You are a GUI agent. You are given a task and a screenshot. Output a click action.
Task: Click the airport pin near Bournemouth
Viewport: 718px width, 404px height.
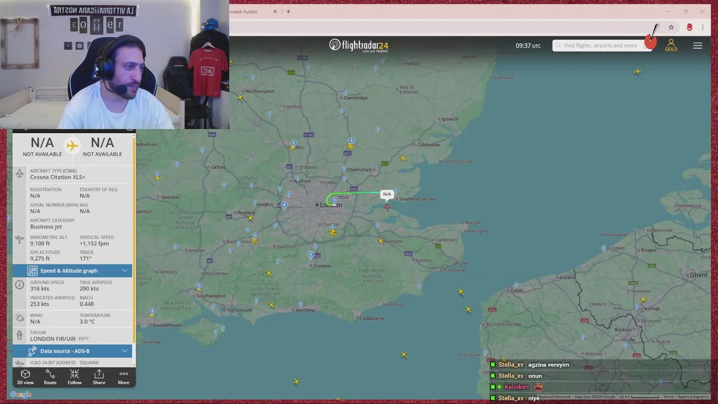(152, 312)
